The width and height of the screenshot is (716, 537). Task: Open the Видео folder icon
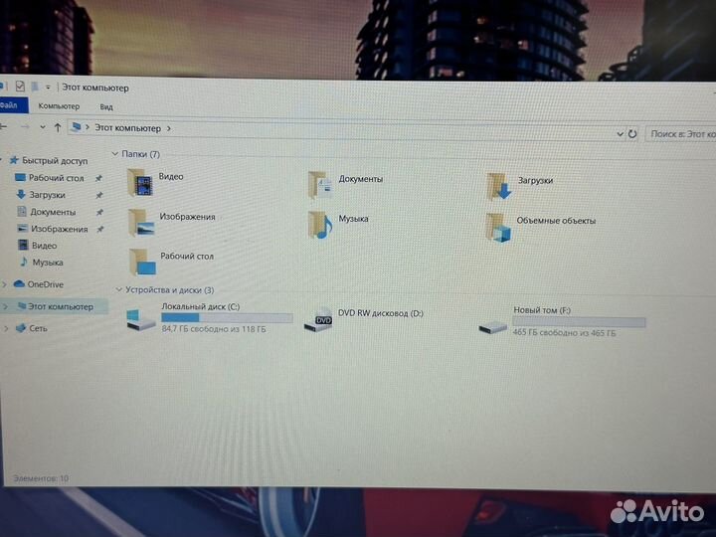pyautogui.click(x=140, y=183)
